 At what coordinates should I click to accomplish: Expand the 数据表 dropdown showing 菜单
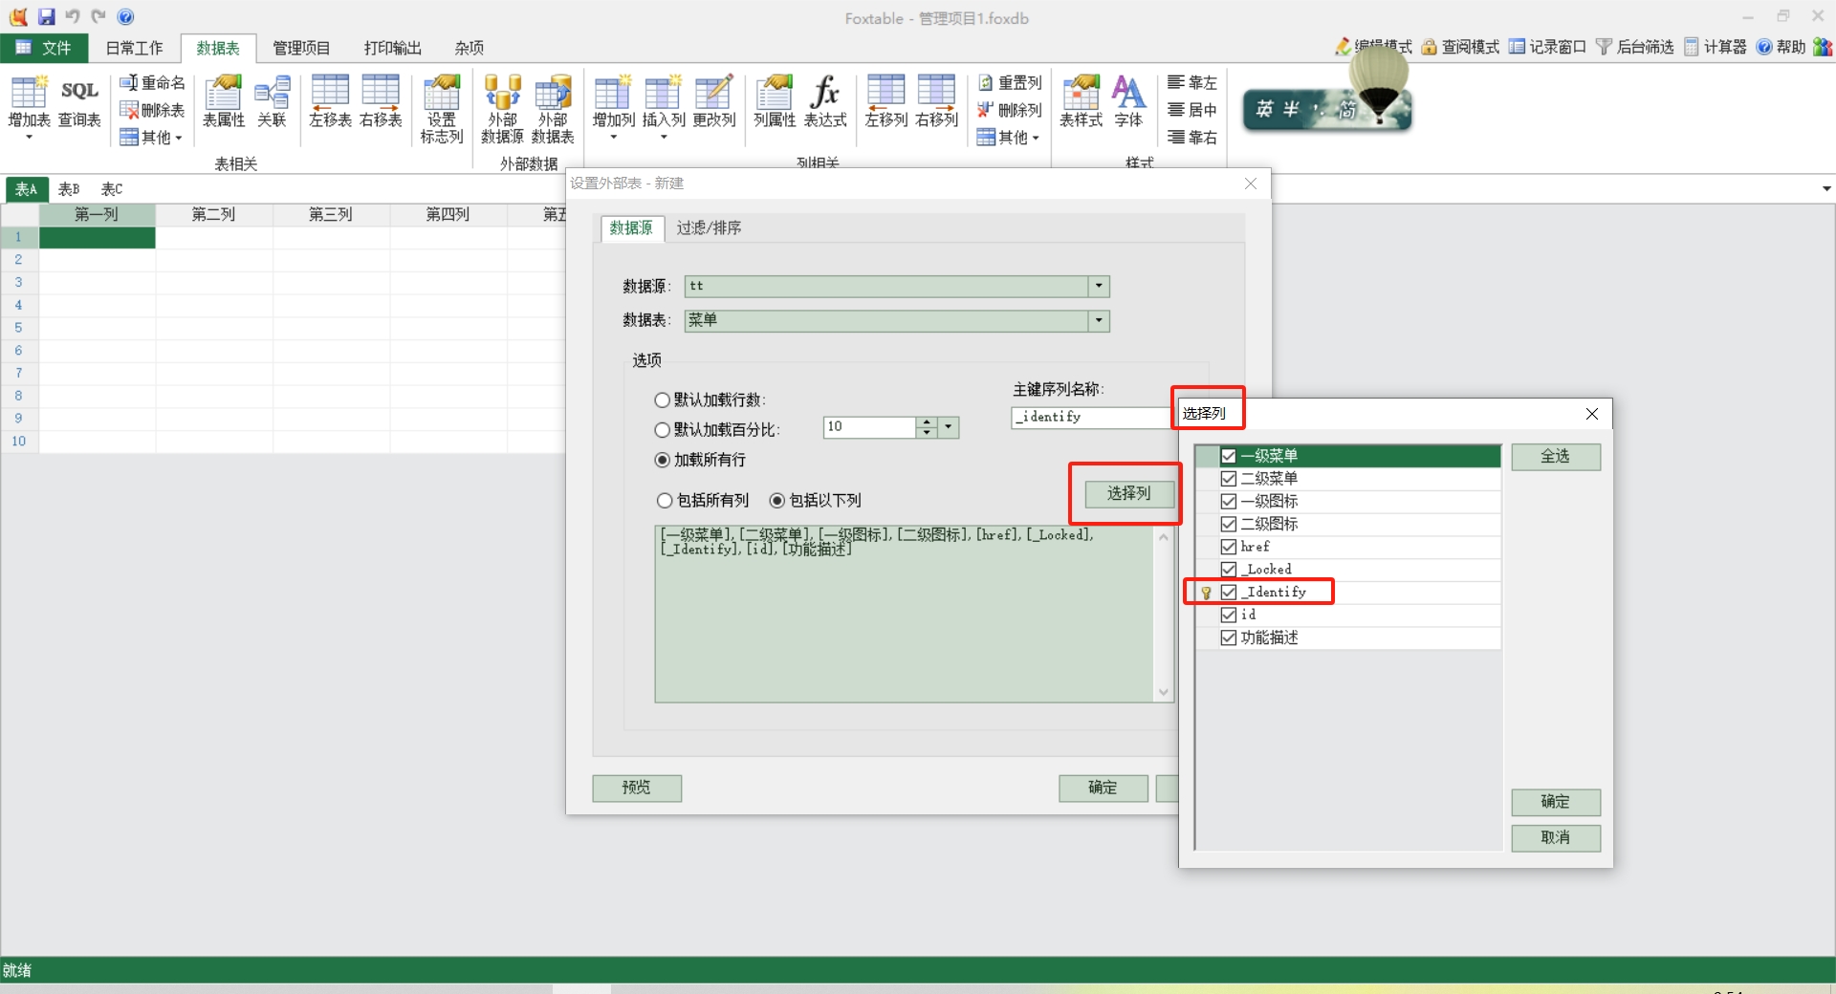tap(1099, 320)
